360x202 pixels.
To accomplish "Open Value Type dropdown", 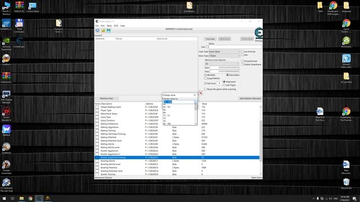I will [x=224, y=56].
